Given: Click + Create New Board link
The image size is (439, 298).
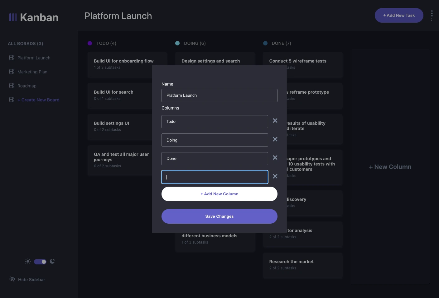Looking at the screenshot, I should point(38,100).
